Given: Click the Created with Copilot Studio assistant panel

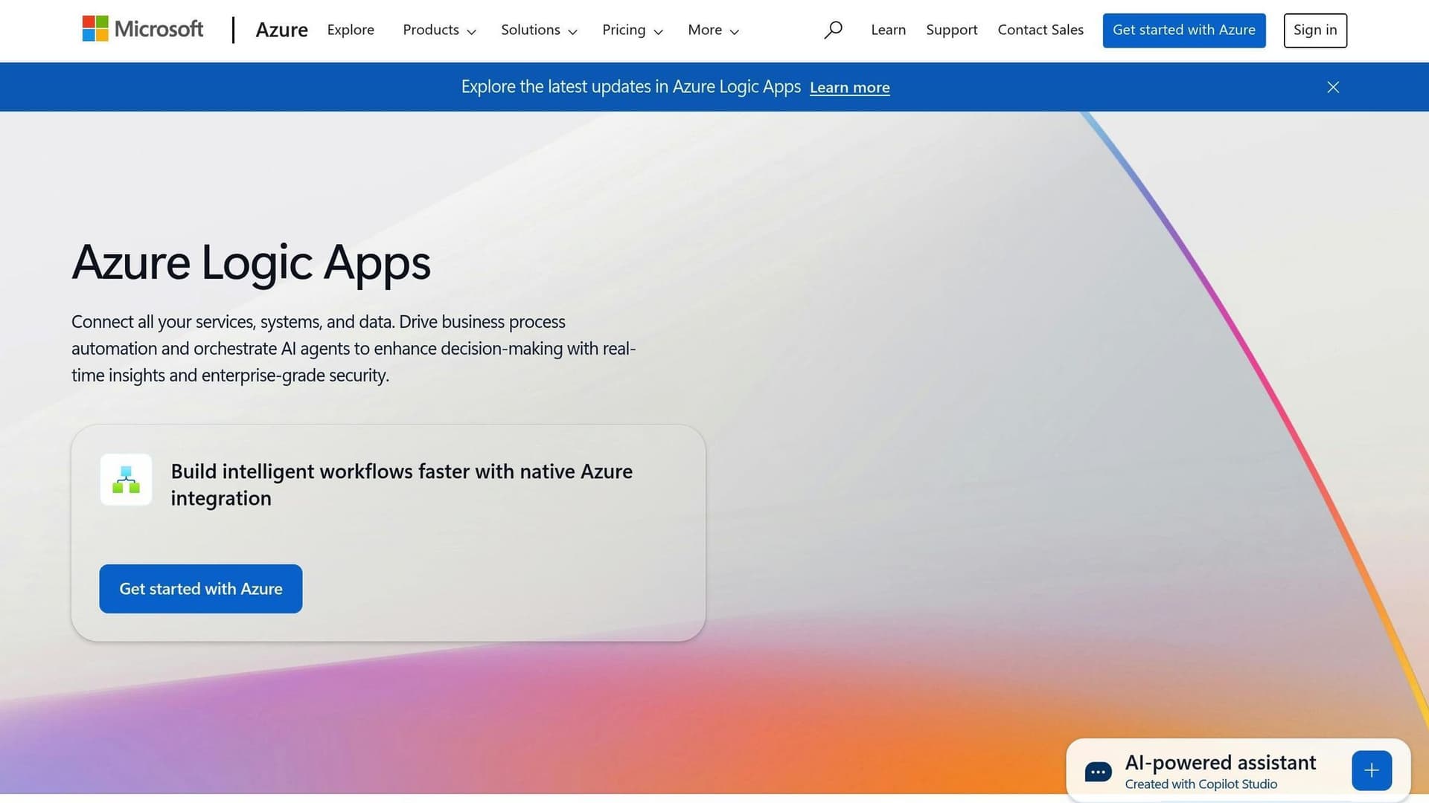Looking at the screenshot, I should click(1200, 784).
